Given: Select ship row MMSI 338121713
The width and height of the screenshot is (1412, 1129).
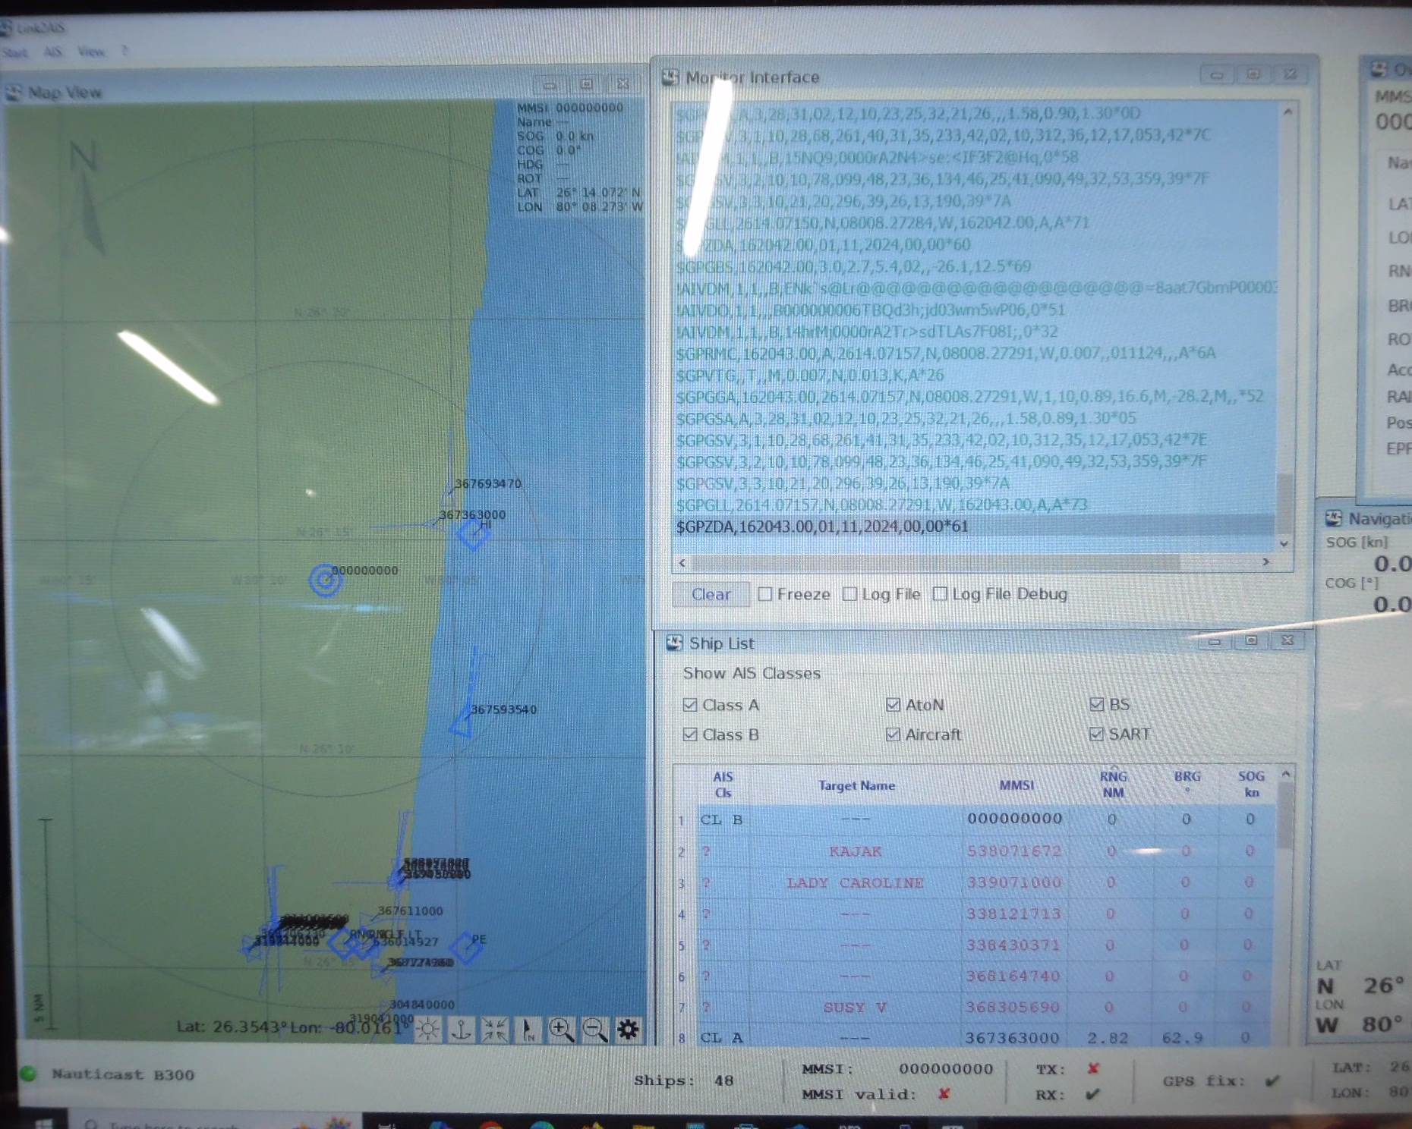Looking at the screenshot, I should pos(975,914).
